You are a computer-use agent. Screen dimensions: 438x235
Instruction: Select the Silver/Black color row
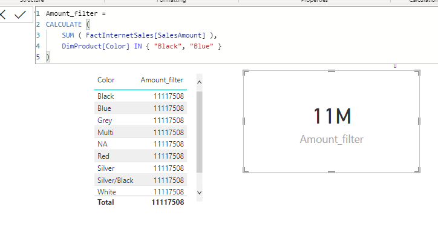click(x=140, y=180)
